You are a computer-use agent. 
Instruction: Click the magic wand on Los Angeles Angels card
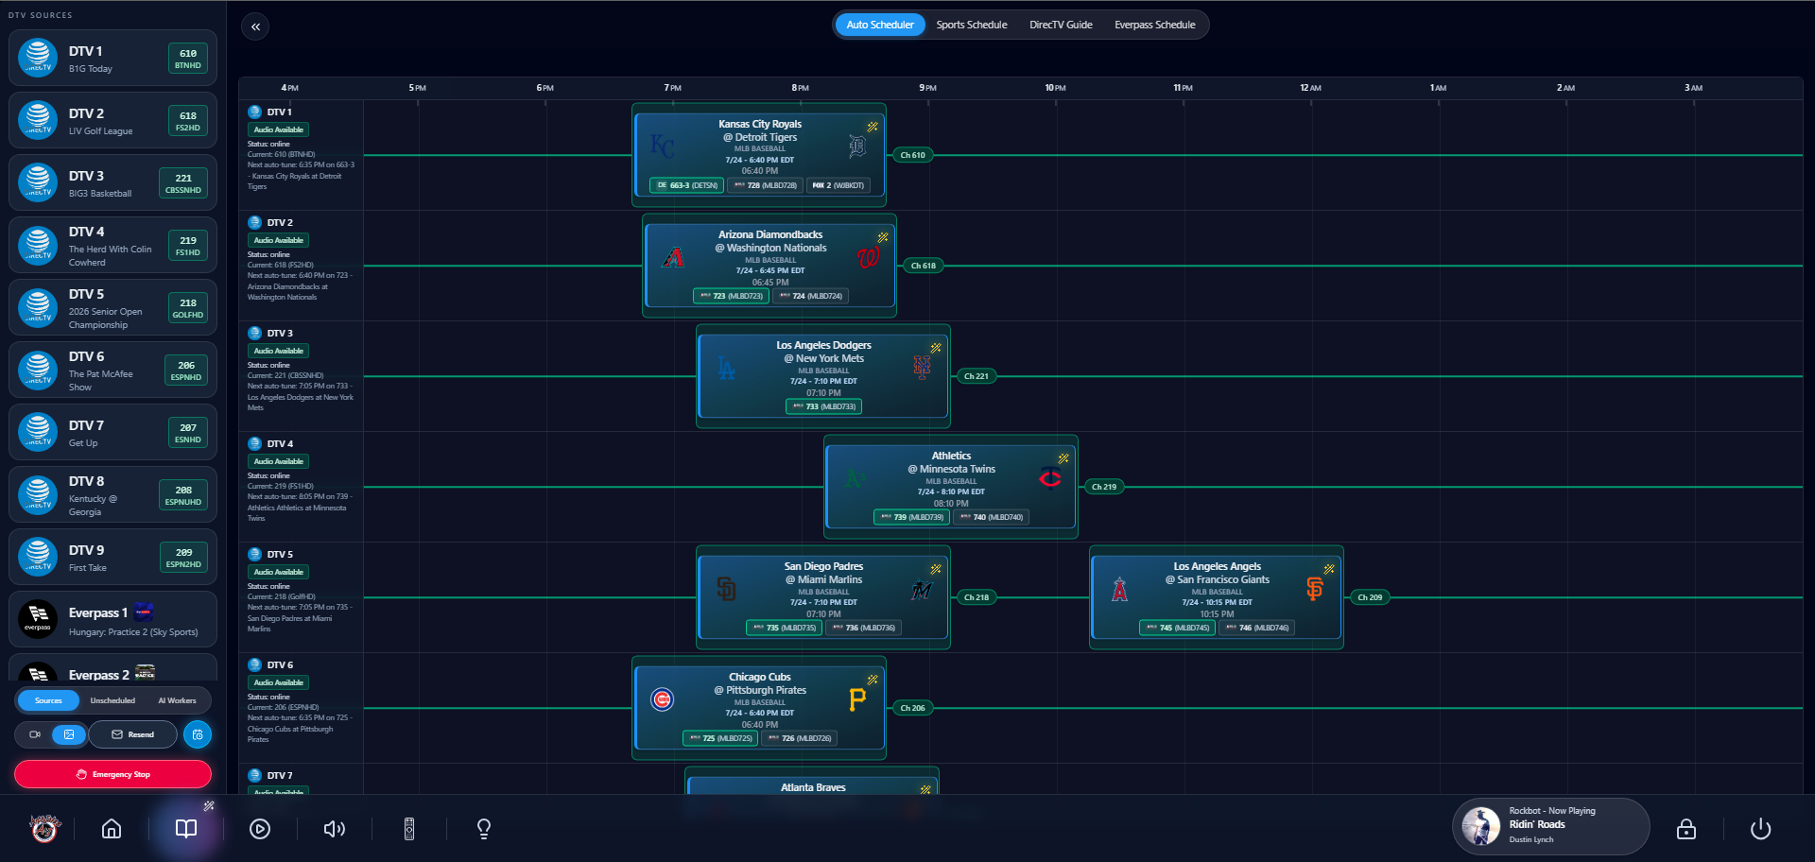pos(1329,569)
